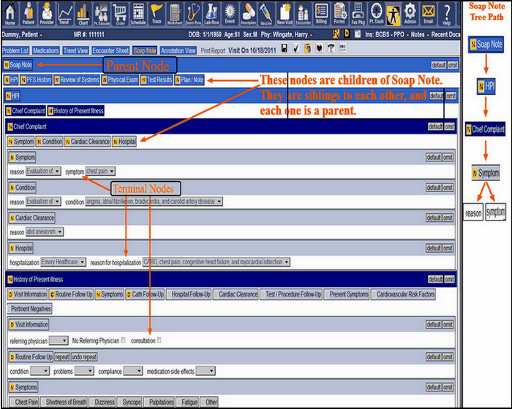
Task: Open the condition dropdown listing angina
Action: click(154, 202)
